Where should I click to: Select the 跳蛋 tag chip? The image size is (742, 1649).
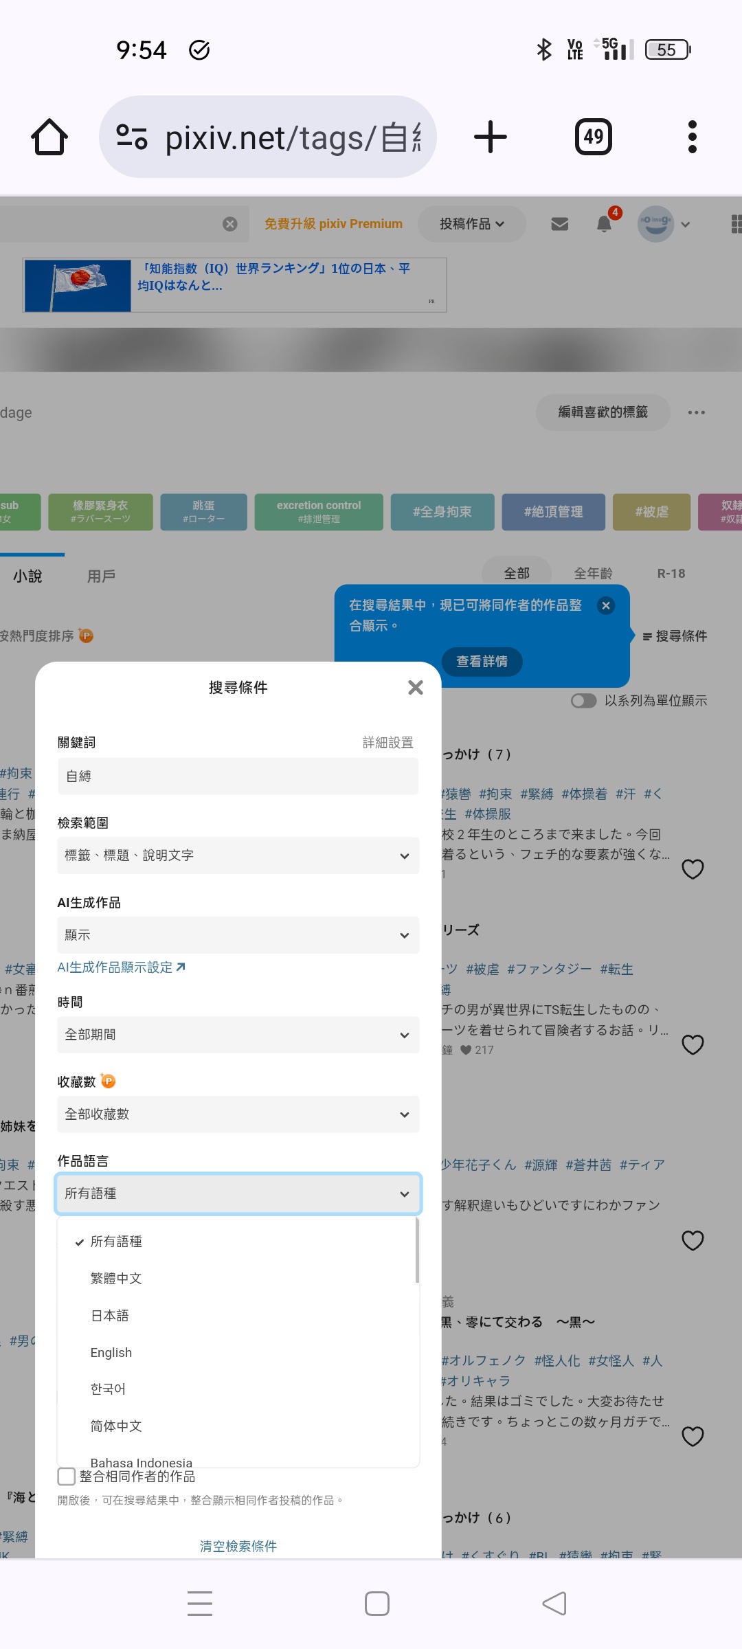coord(203,512)
